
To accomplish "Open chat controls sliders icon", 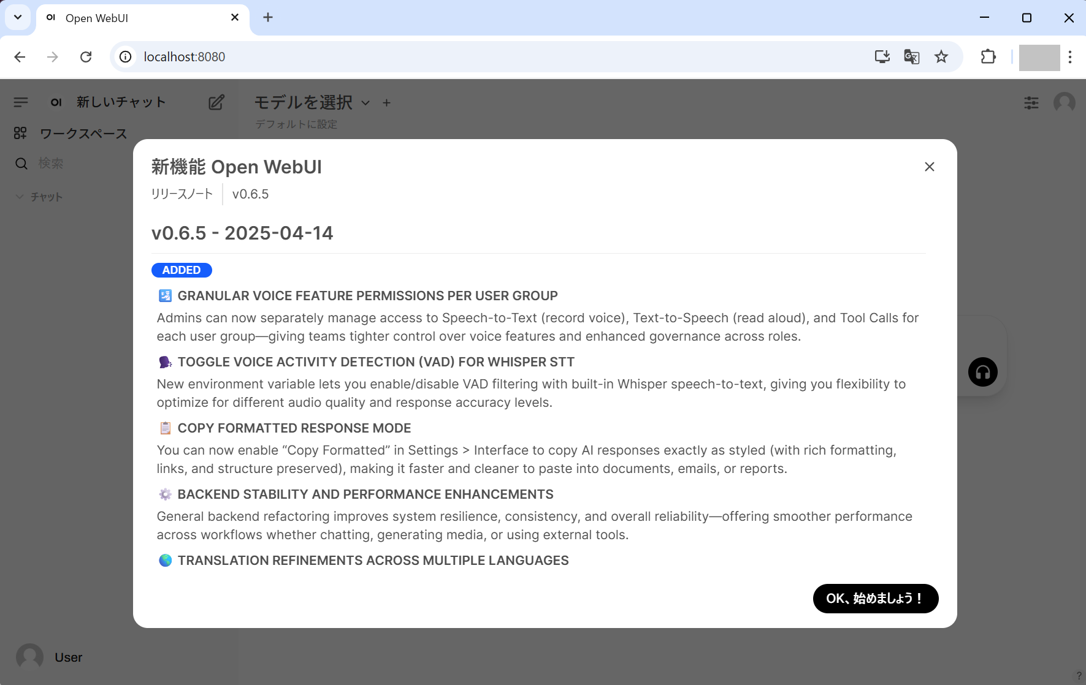I will pos(1031,102).
